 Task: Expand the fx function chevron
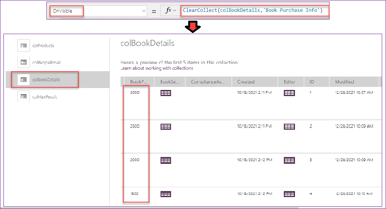pos(174,11)
